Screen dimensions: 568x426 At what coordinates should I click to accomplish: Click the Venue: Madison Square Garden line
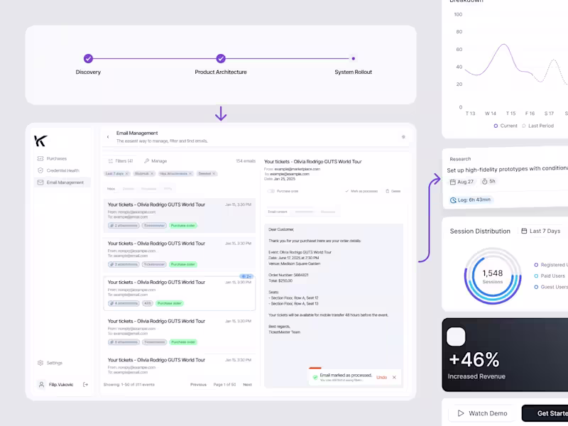(294, 263)
